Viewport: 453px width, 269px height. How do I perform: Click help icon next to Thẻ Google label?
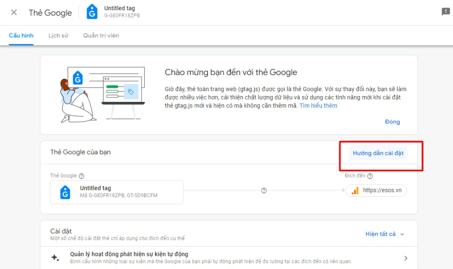pos(81,176)
